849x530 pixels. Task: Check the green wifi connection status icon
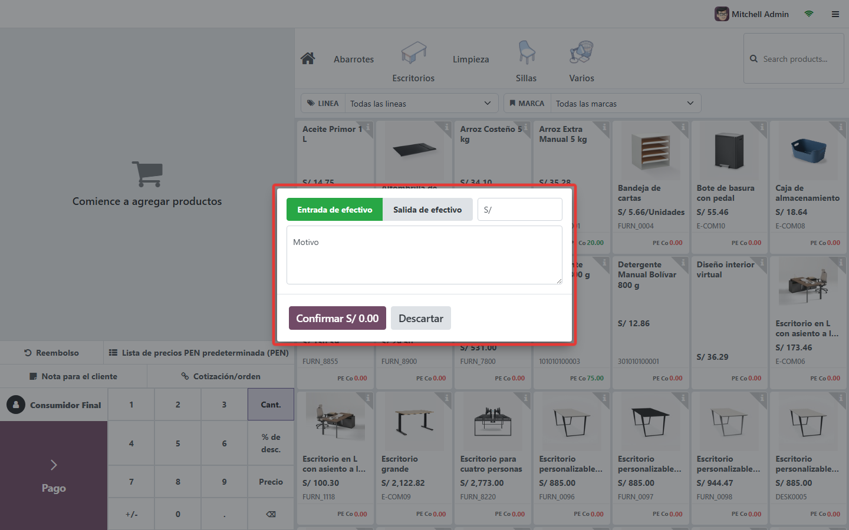click(x=809, y=14)
